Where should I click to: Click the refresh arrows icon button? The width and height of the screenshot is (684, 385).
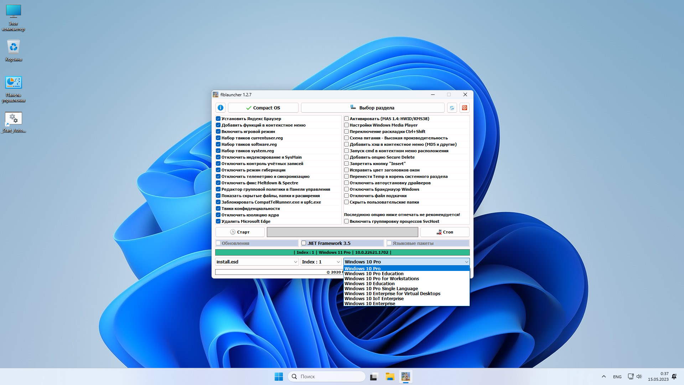click(452, 108)
